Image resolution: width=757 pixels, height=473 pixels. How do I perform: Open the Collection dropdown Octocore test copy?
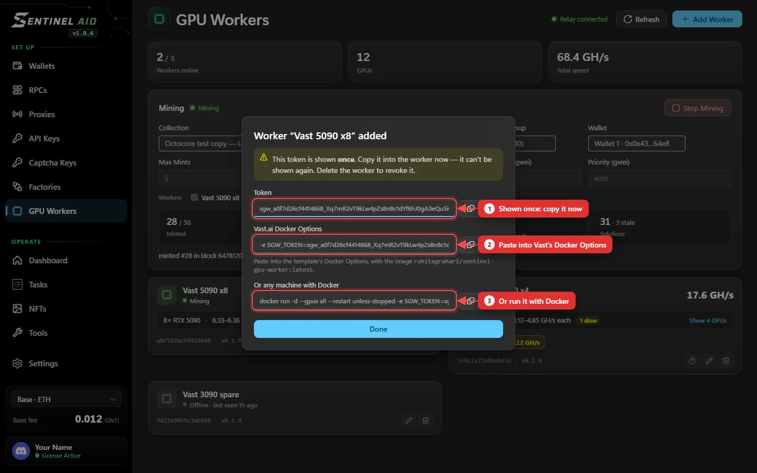(200, 143)
